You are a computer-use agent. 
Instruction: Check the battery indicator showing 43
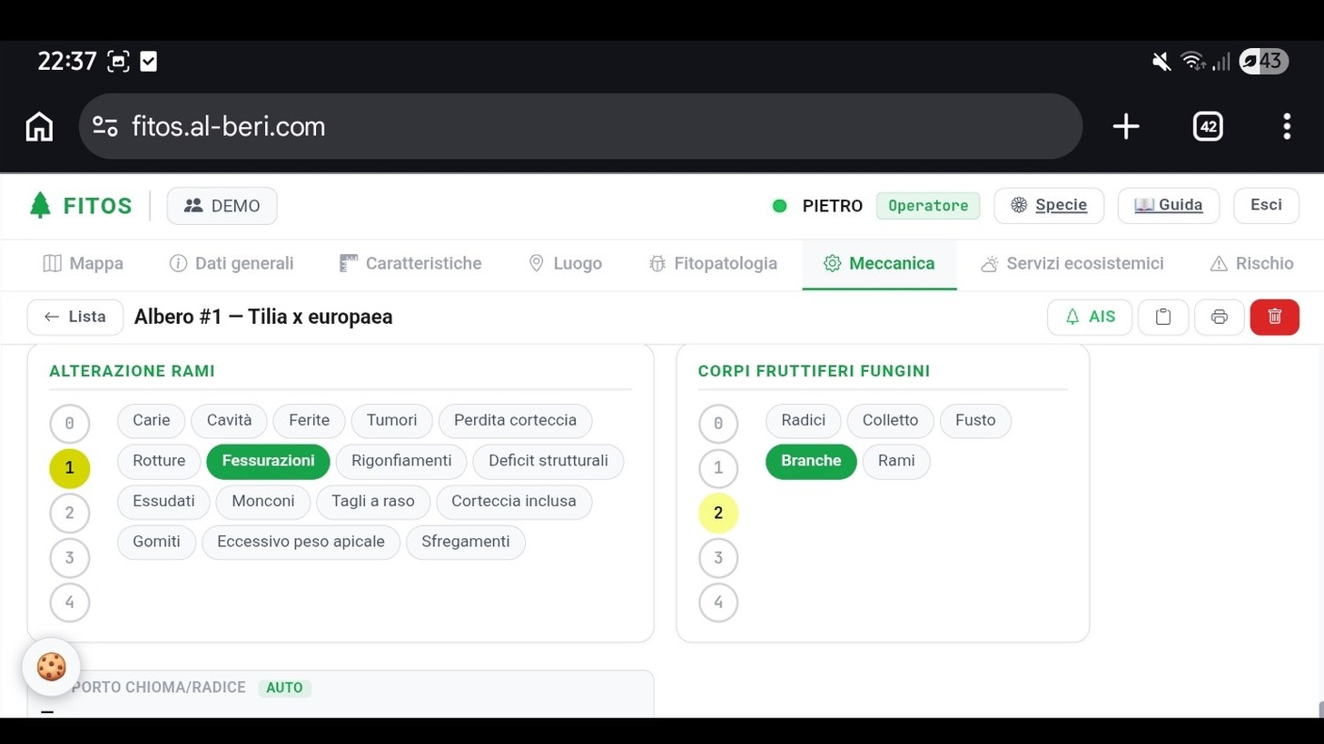(x=1264, y=61)
